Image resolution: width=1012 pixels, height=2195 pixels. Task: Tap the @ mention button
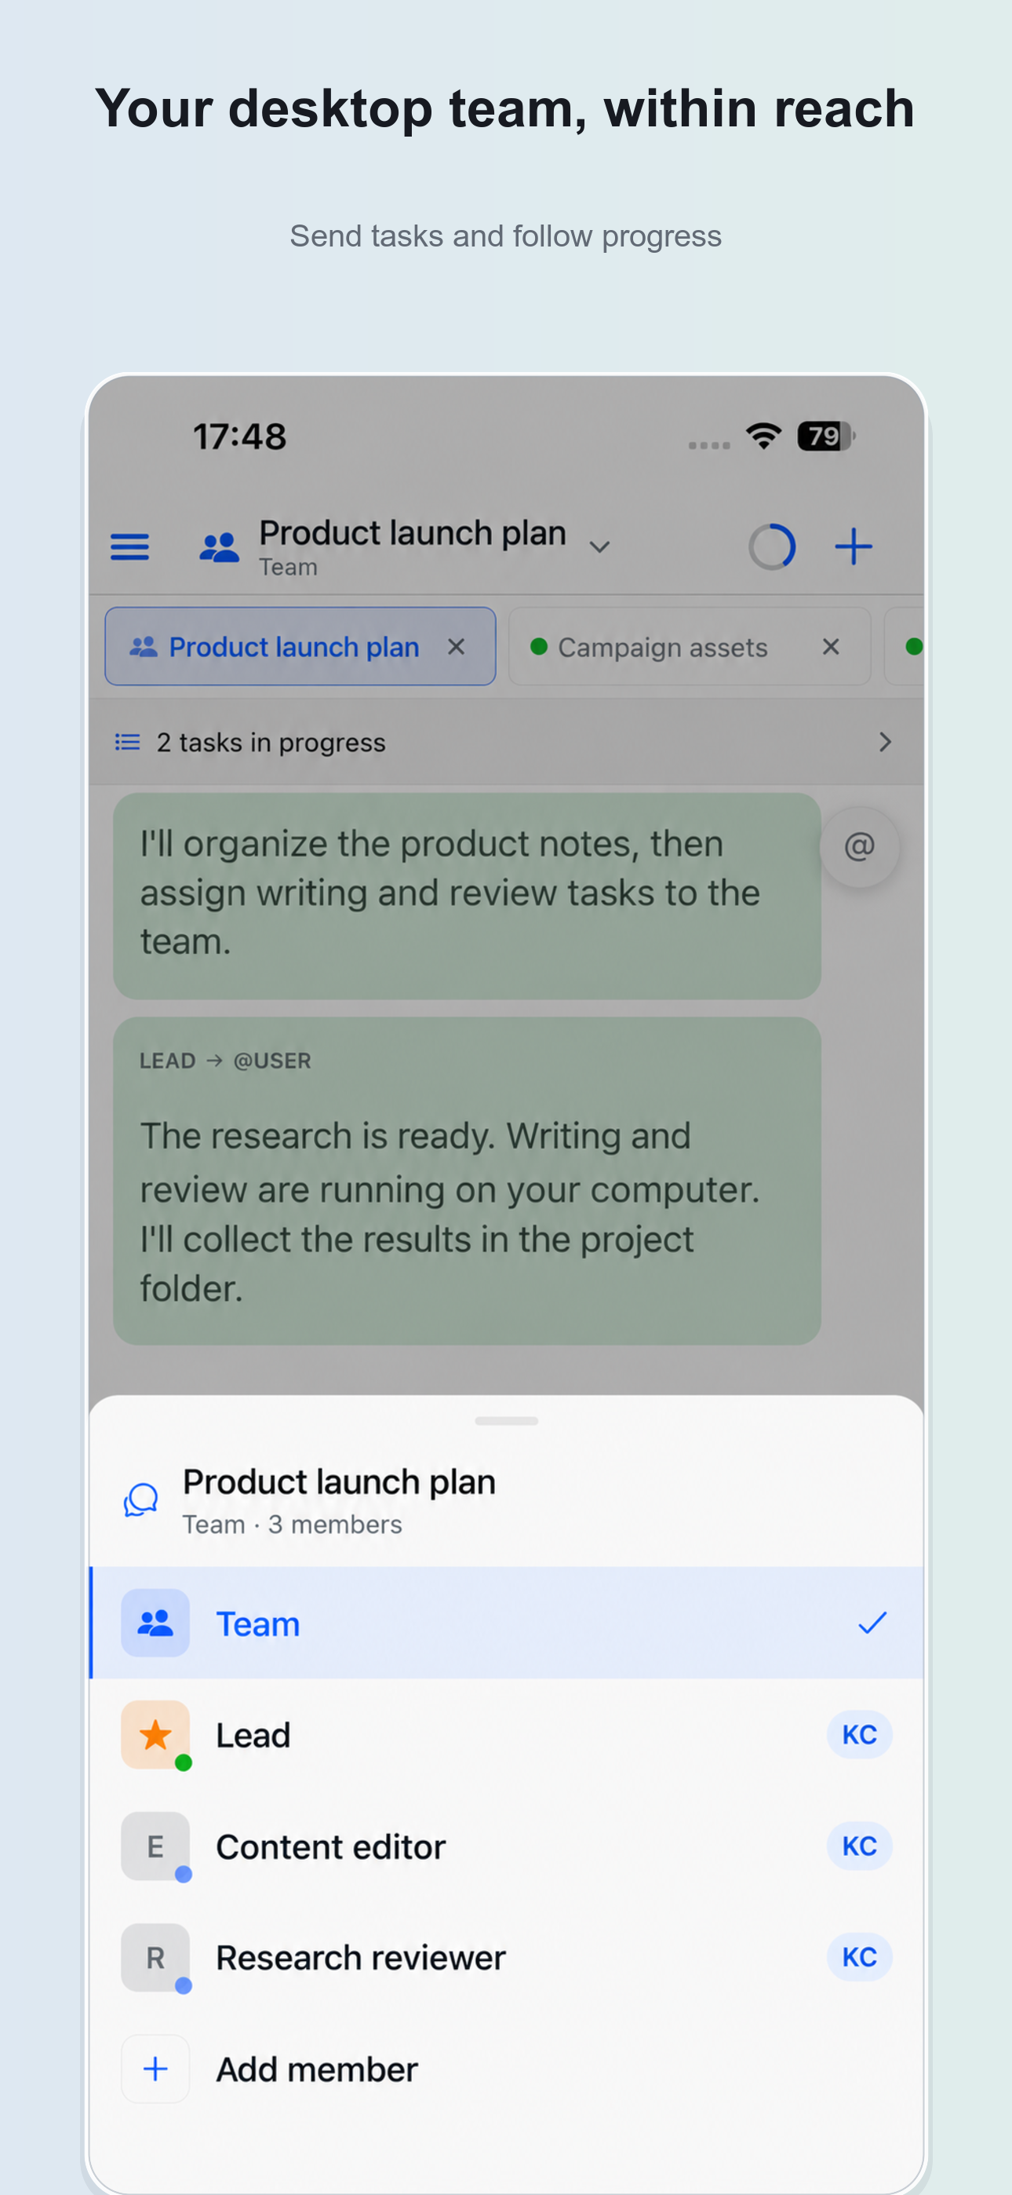tap(859, 847)
